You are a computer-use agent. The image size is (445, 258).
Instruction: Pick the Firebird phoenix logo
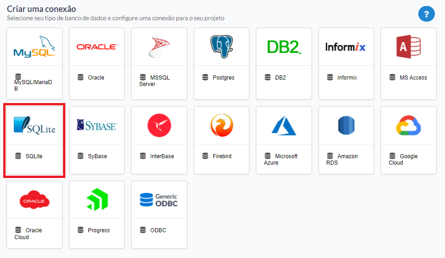click(222, 125)
